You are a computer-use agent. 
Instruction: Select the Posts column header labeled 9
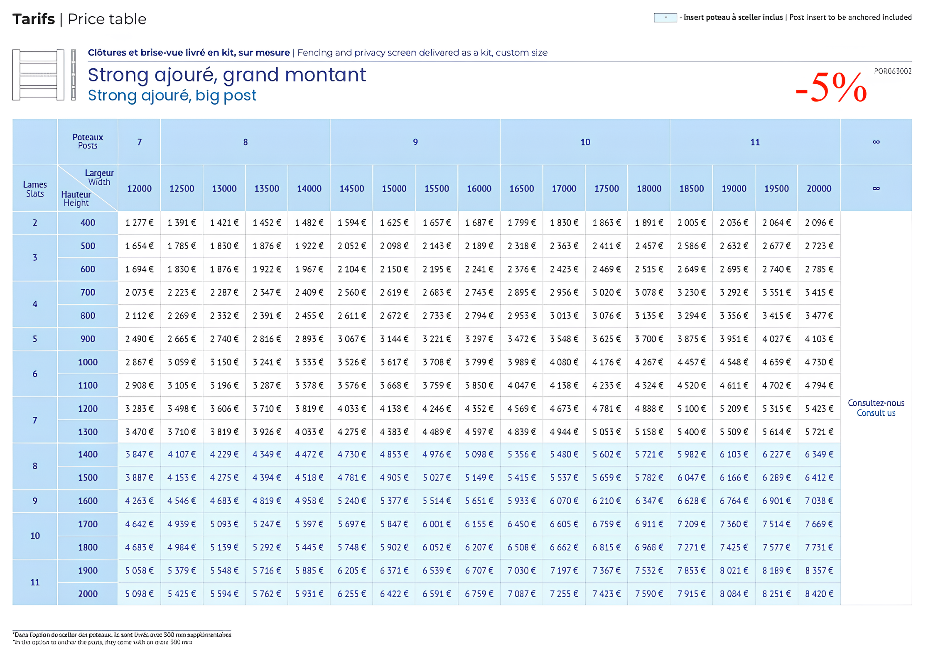click(415, 142)
